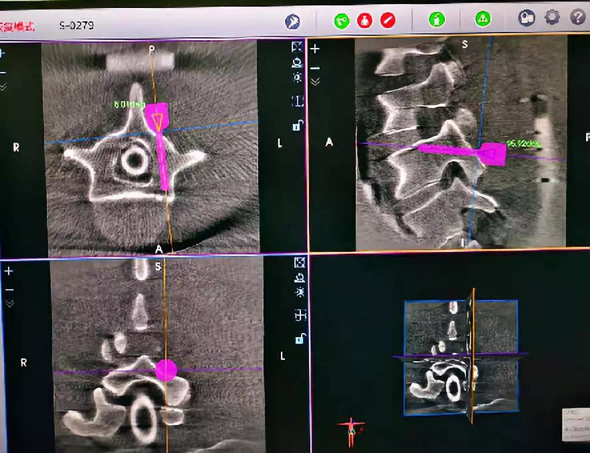The image size is (590, 453).
Task: Click the red instrument status icon
Action: point(388,21)
